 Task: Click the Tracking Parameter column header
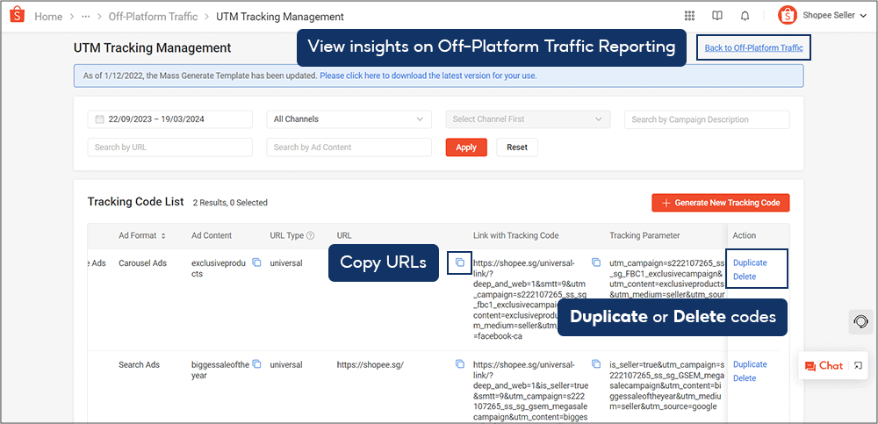coord(644,236)
